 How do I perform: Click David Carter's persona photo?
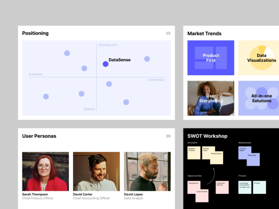(x=96, y=171)
